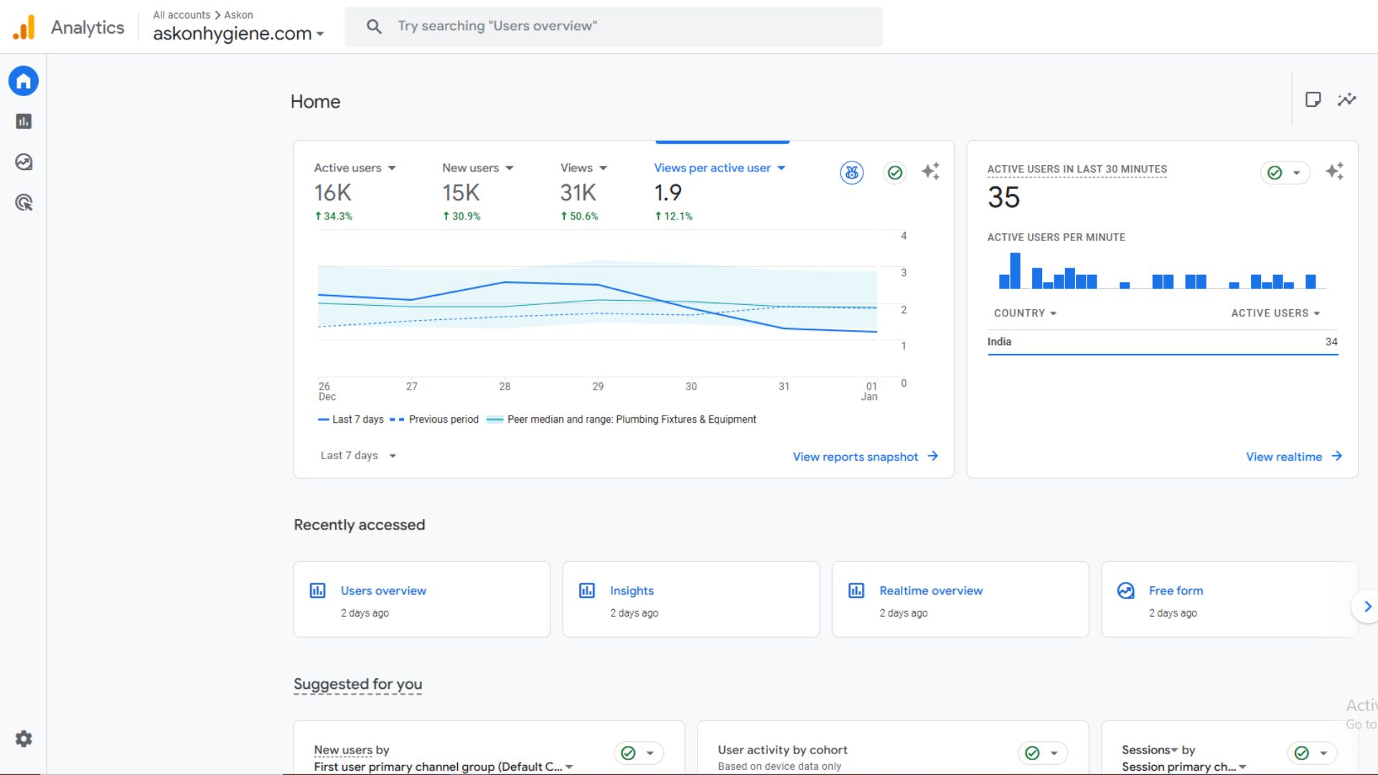
Task: Click data quality checkmark on overview card
Action: pyautogui.click(x=894, y=172)
